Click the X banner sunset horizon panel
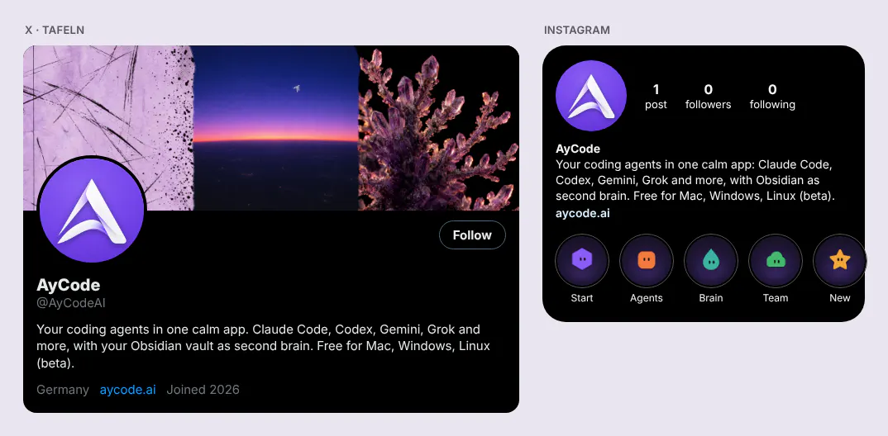This screenshot has height=436, width=888. pyautogui.click(x=276, y=128)
